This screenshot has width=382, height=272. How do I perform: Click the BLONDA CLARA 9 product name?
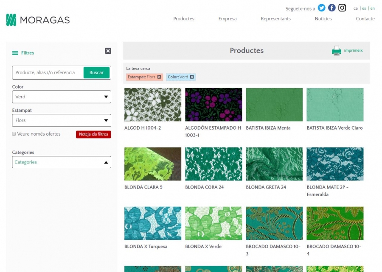pyautogui.click(x=143, y=187)
